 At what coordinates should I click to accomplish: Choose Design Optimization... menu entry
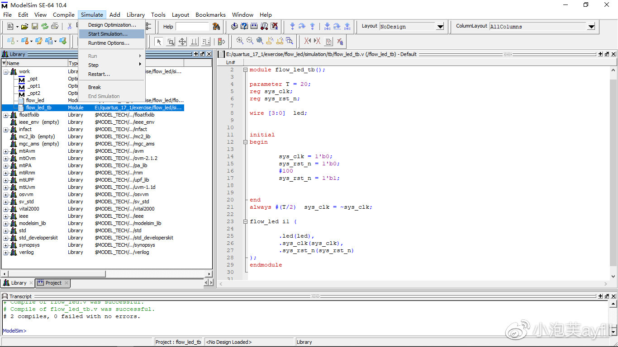click(111, 25)
